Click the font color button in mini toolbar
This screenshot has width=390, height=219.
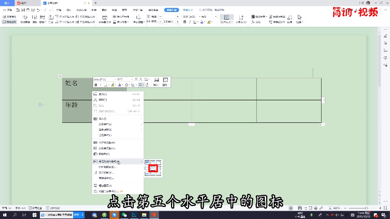(x=119, y=85)
